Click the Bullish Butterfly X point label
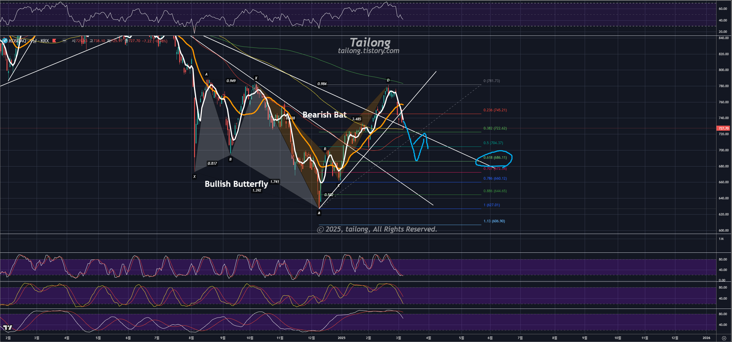The height and width of the screenshot is (342, 732). point(194,177)
